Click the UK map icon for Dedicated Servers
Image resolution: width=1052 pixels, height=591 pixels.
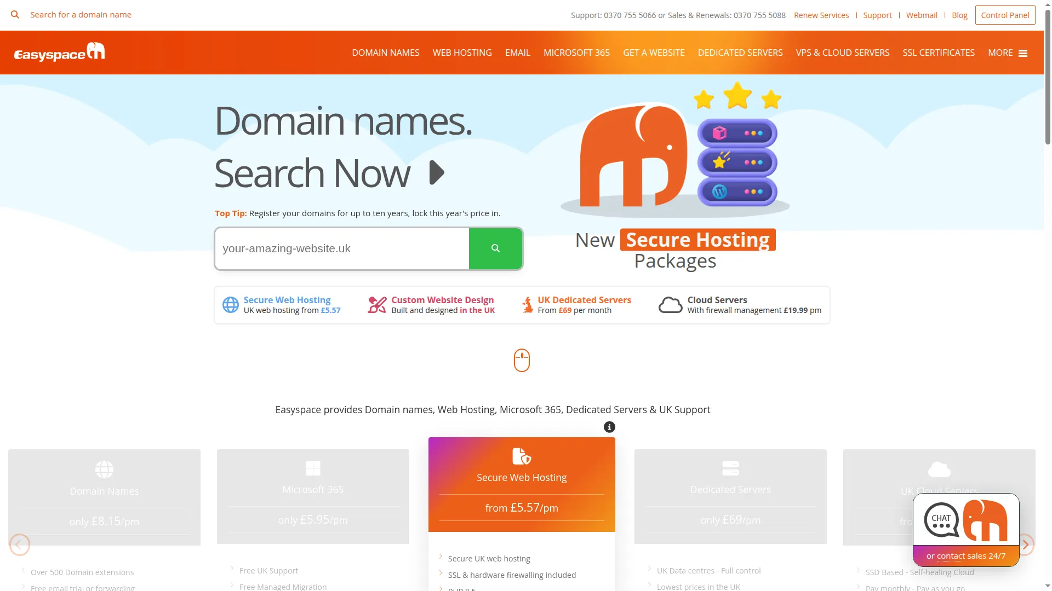coord(528,305)
